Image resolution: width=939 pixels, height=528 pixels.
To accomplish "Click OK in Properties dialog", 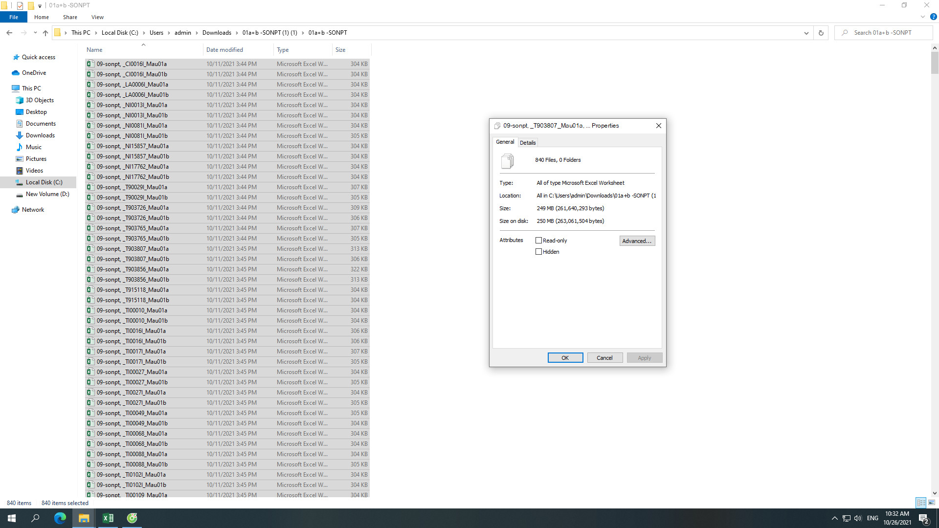I will [565, 358].
